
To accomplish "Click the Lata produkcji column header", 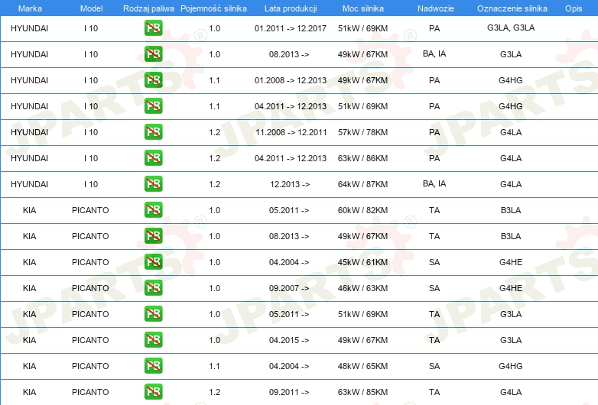I will pos(291,8).
